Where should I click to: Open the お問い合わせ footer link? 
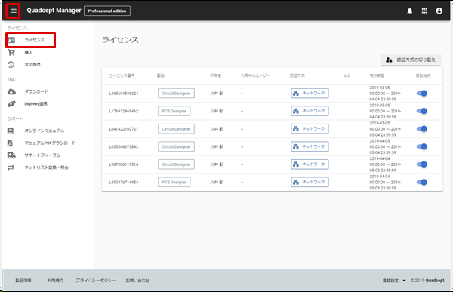pyautogui.click(x=137, y=281)
